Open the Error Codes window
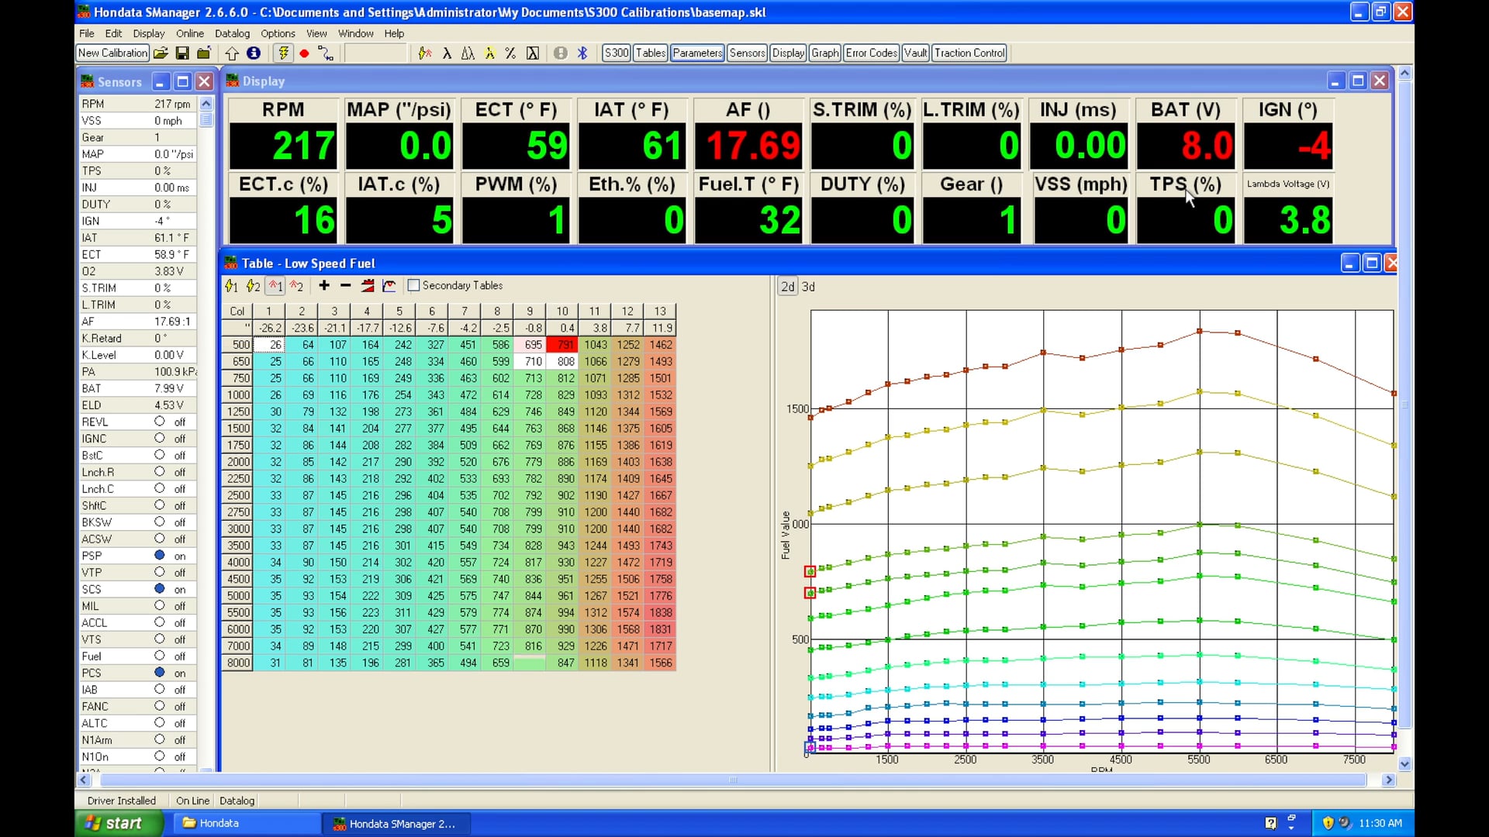Screen dimensions: 1489x837 click(x=871, y=53)
